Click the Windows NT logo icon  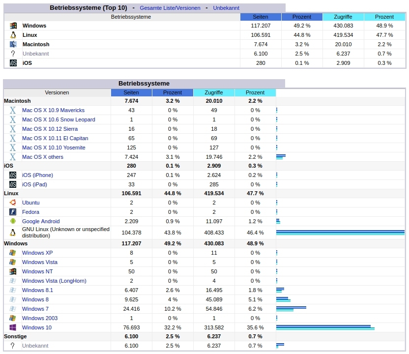(12, 271)
